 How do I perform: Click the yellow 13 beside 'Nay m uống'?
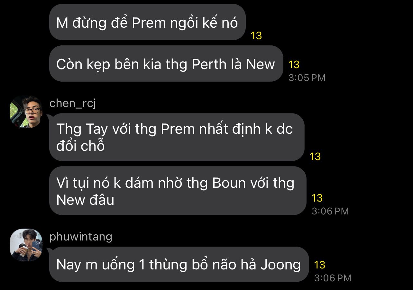320,265
